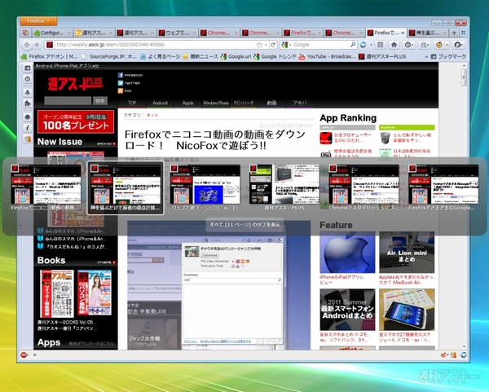Select the ウェブで遊ブーン tab preview
489x392 pixels.
pyautogui.click(x=205, y=187)
